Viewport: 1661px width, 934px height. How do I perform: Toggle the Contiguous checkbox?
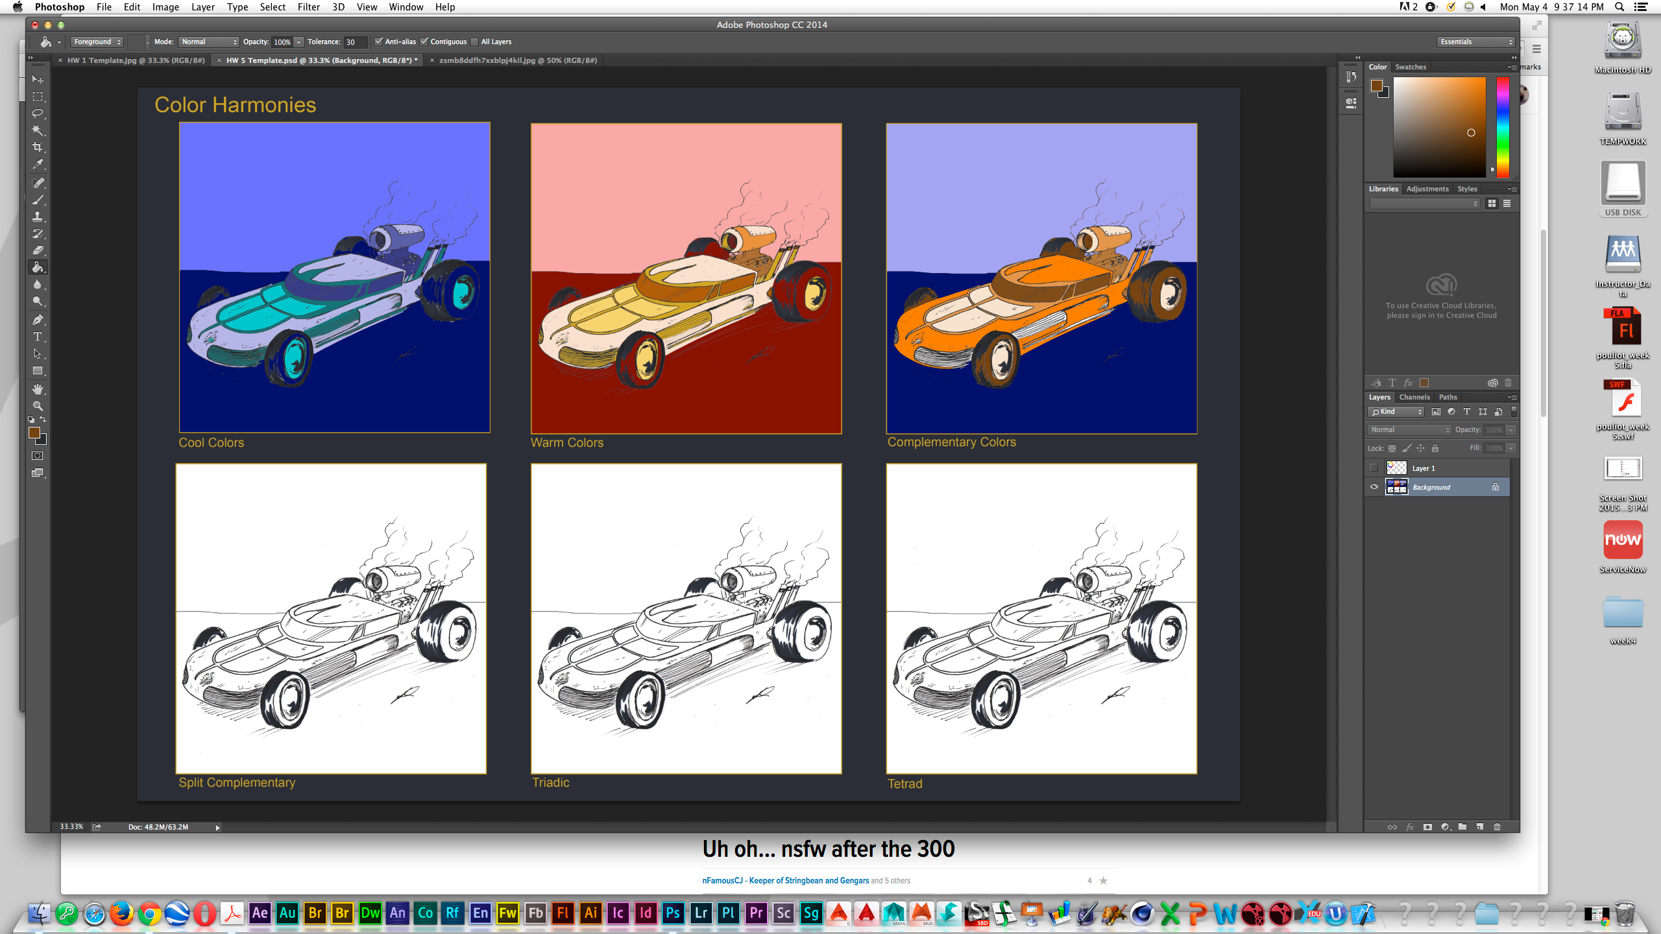[424, 42]
